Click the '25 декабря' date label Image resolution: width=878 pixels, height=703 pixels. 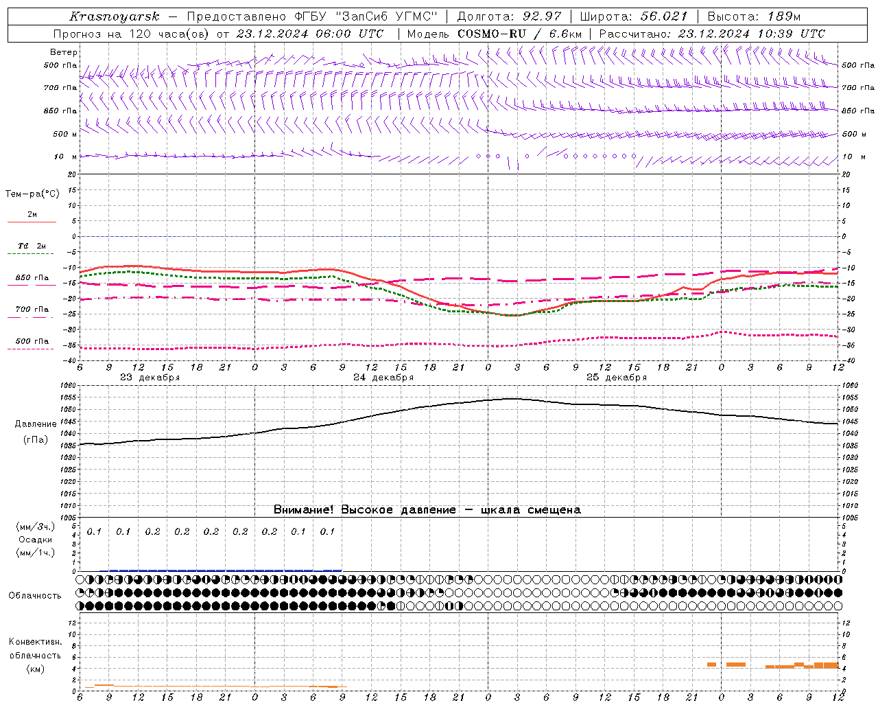pos(617,378)
